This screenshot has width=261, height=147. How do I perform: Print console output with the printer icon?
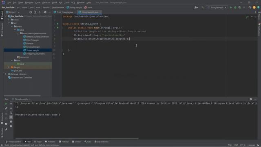pyautogui.click(x=11, y=122)
